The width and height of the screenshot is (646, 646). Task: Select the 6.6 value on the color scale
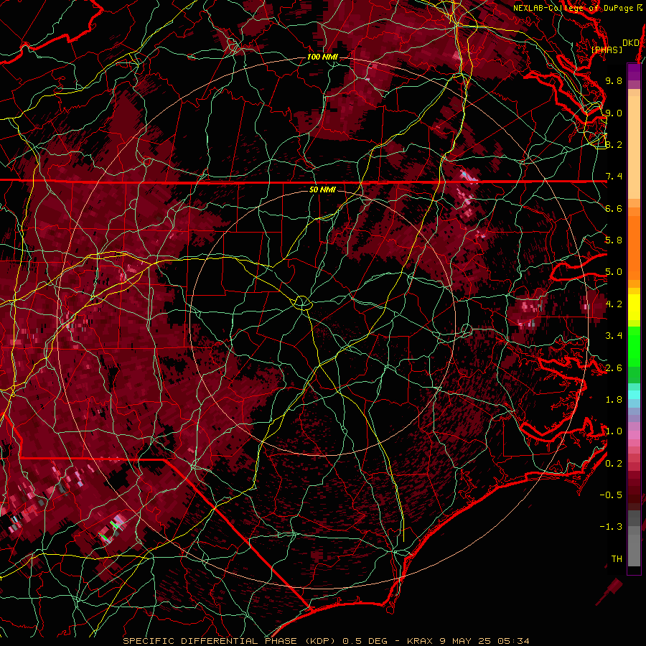pos(614,208)
